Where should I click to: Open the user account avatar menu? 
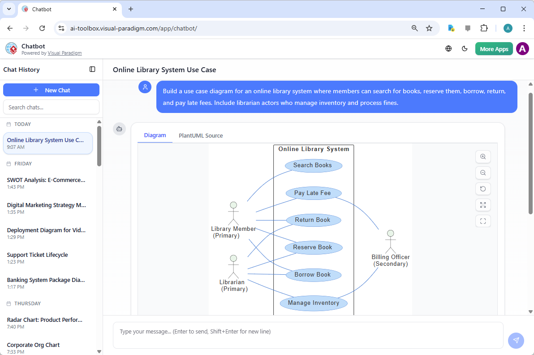[522, 48]
